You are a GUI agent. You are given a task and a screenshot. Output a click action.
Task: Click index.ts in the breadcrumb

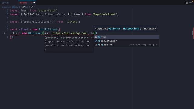(x=6, y=7)
